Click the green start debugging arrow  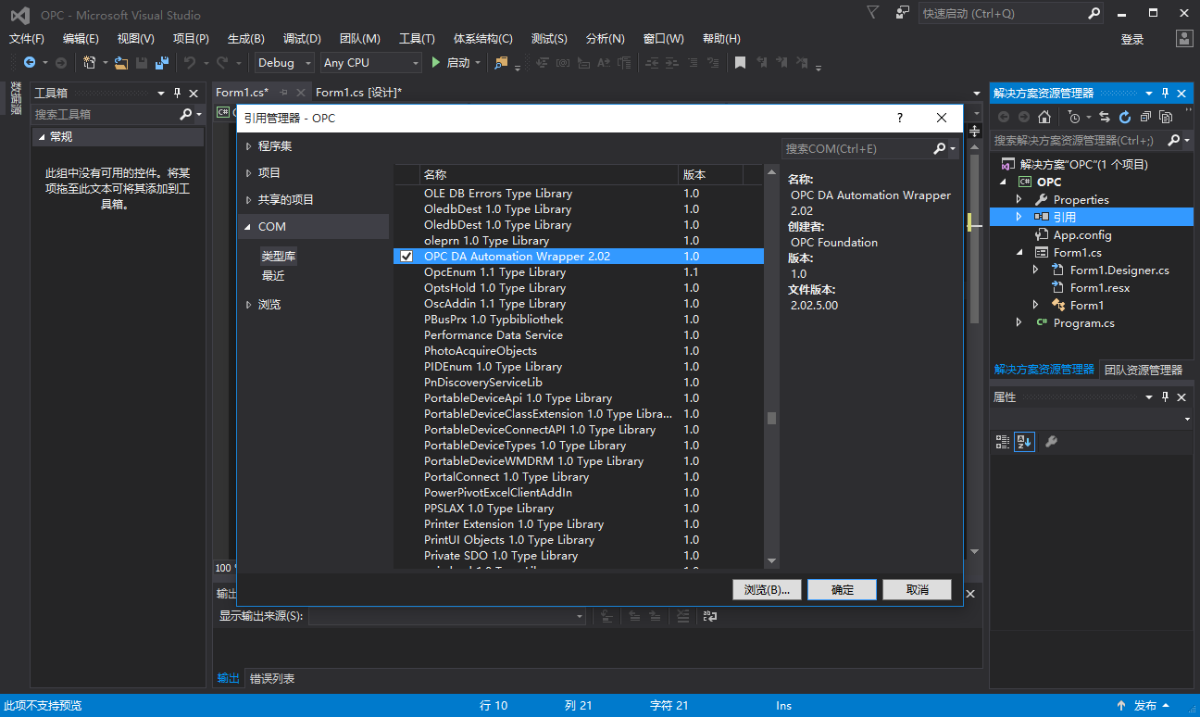click(437, 62)
